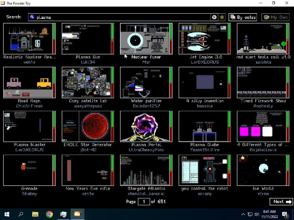This screenshot has height=220, width=294.
Task: Click author name ven1x under Realistic Nuclear
Action: point(30,62)
